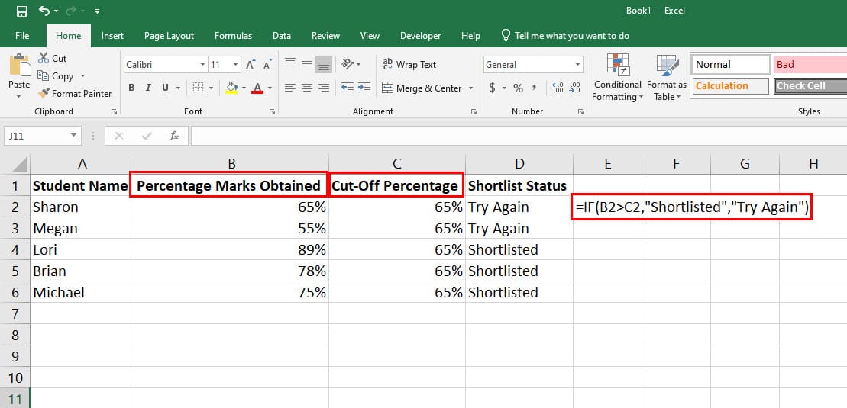Click Merge & Center button
This screenshot has width=847, height=408.
pos(422,88)
